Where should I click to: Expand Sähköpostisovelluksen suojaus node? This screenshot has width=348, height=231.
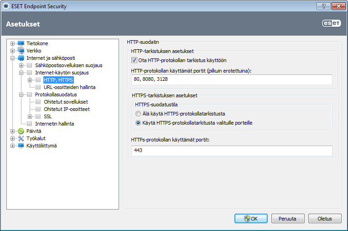coord(21,66)
